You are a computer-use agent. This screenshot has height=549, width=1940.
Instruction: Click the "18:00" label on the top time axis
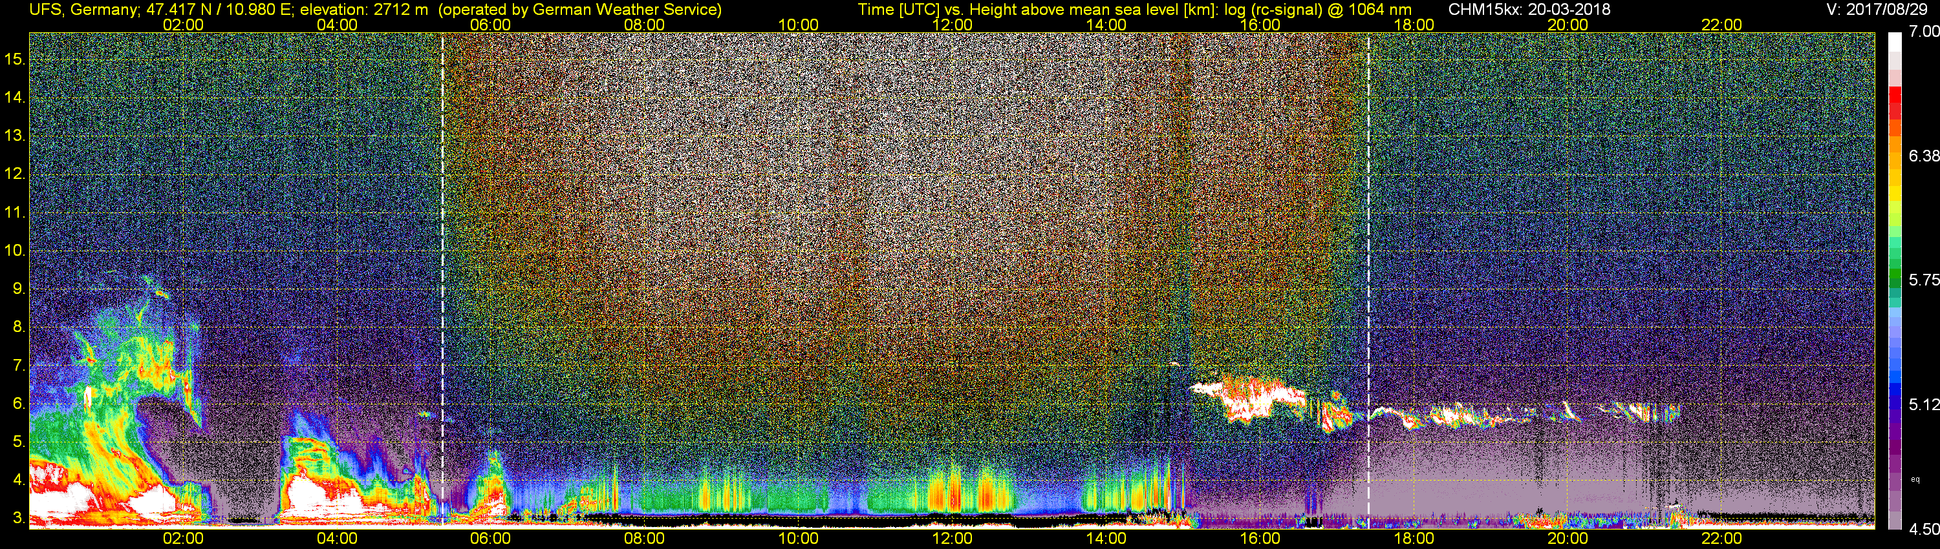[1414, 25]
